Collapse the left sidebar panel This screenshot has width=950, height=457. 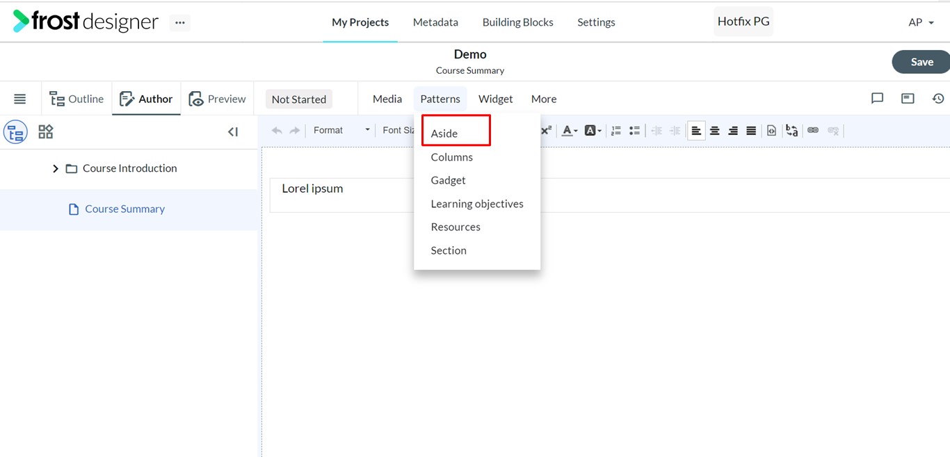[233, 131]
